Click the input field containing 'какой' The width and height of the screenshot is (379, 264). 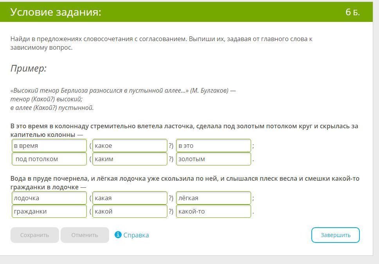[x=130, y=211]
